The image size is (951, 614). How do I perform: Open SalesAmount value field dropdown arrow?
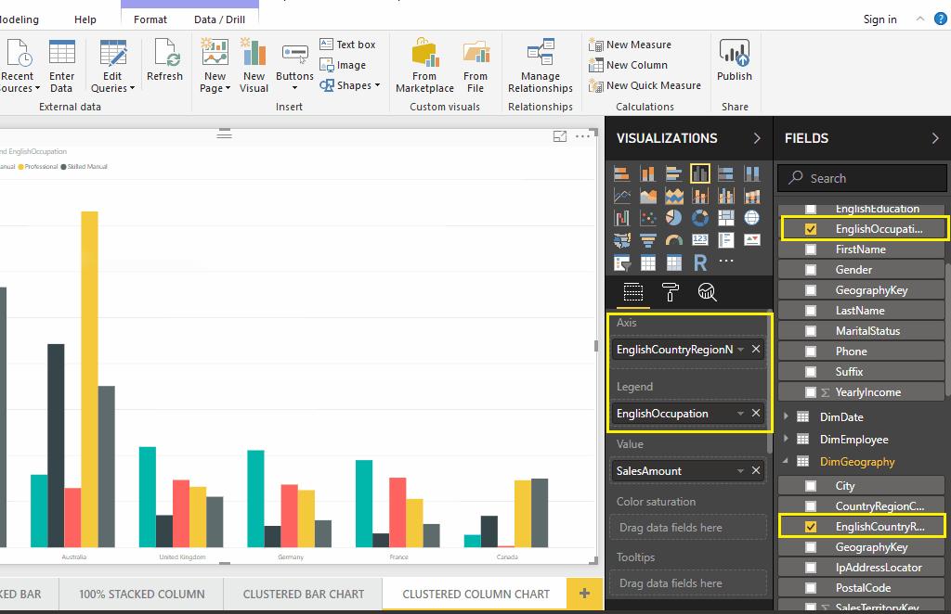[740, 471]
